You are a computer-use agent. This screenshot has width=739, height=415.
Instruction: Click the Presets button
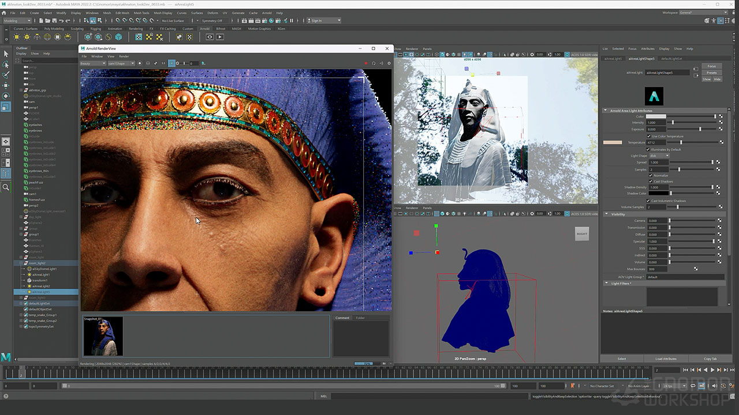tap(712, 73)
